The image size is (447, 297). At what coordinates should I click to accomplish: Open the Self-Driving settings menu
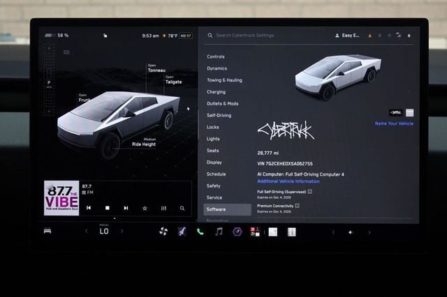pos(219,115)
